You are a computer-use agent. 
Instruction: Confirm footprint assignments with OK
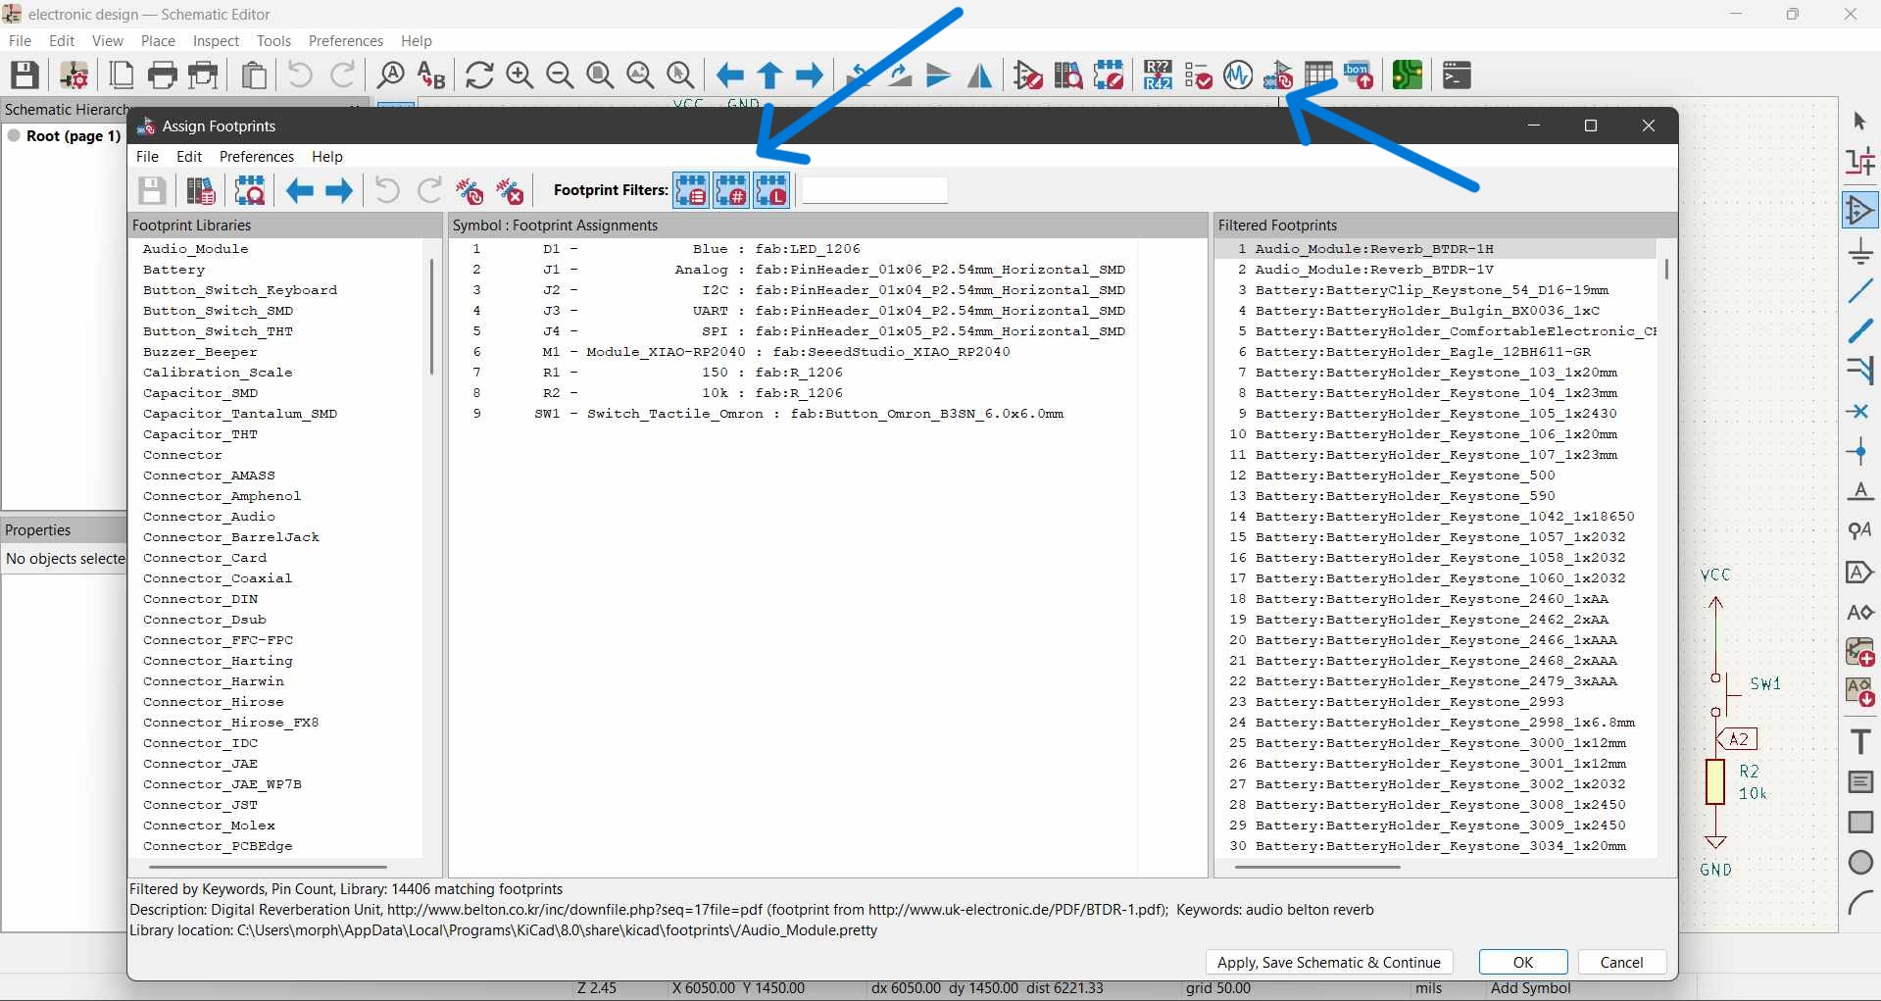(x=1523, y=963)
